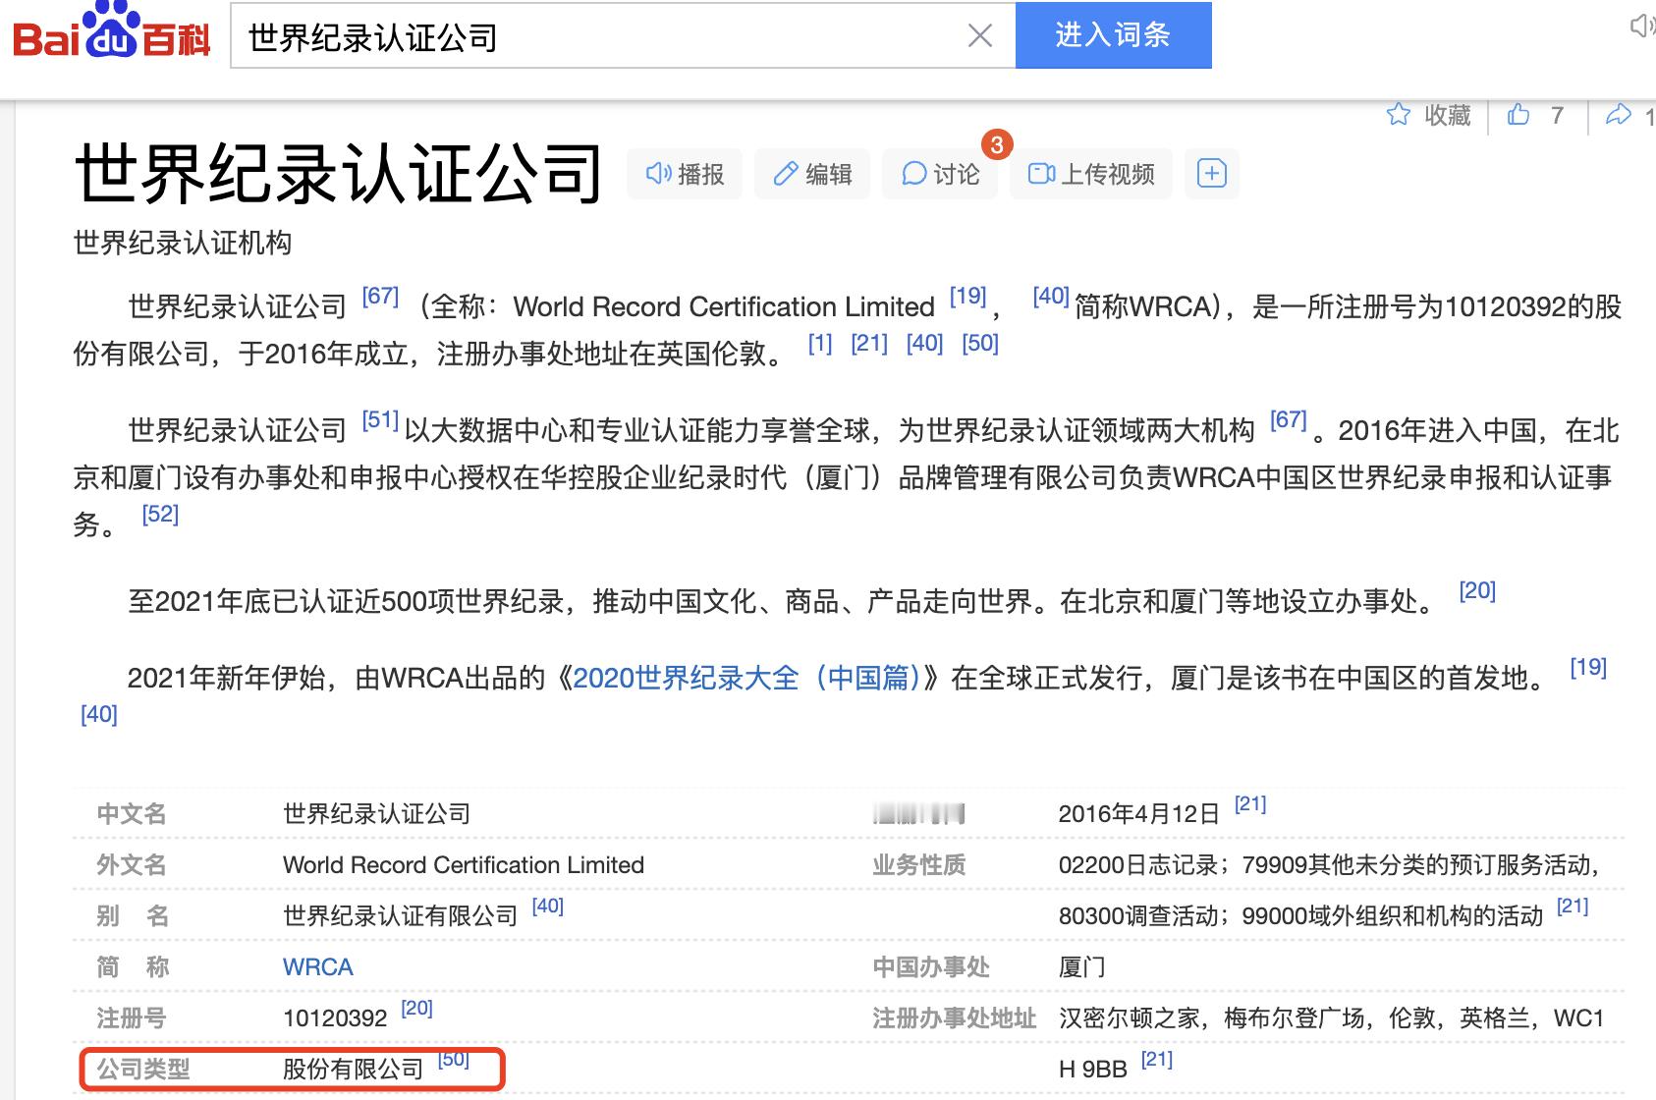The height and width of the screenshot is (1100, 1656).
Task: Click the like count 7
Action: pos(1557,116)
